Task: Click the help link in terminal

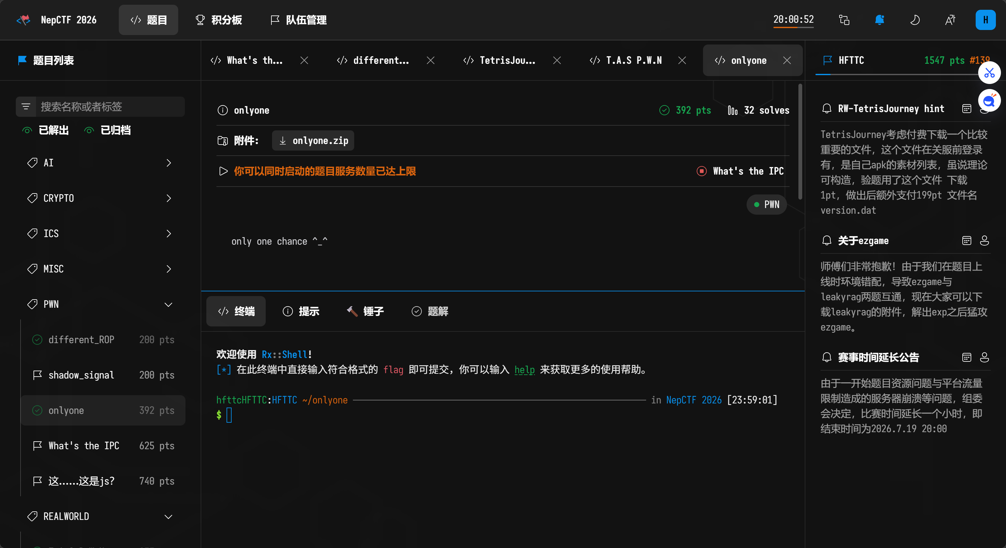Action: tap(524, 369)
